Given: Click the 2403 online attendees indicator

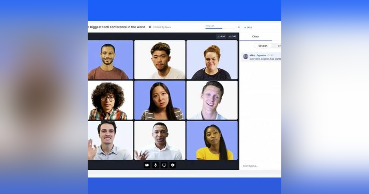Looking at the screenshot, I should pos(248,28).
